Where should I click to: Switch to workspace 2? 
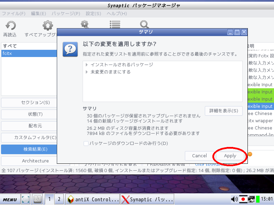tap(59, 199)
